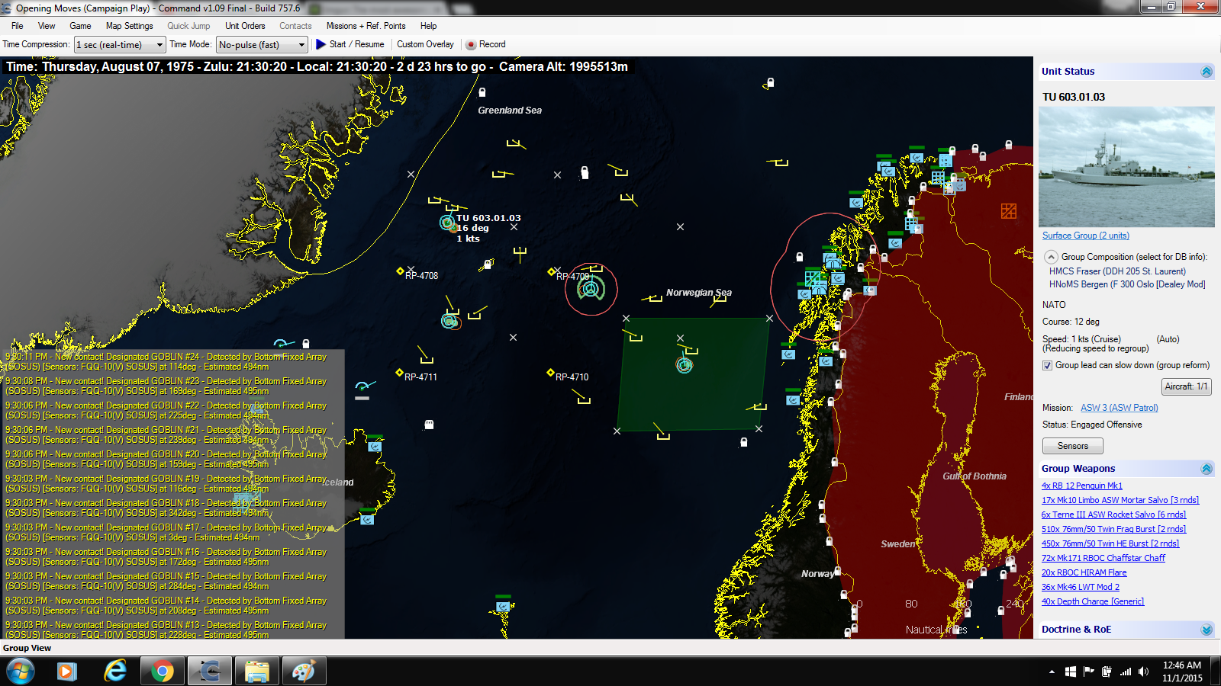1221x686 pixels.
Task: Open Paint from the taskbar
Action: (304, 671)
